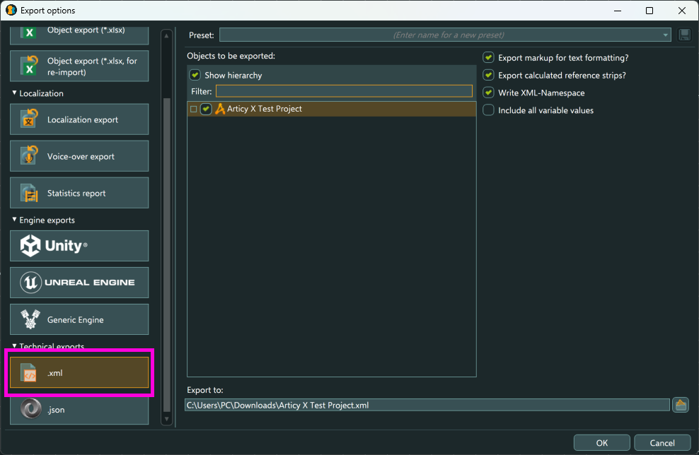The height and width of the screenshot is (455, 699).
Task: Disable Export markup for text formatting
Action: click(489, 57)
